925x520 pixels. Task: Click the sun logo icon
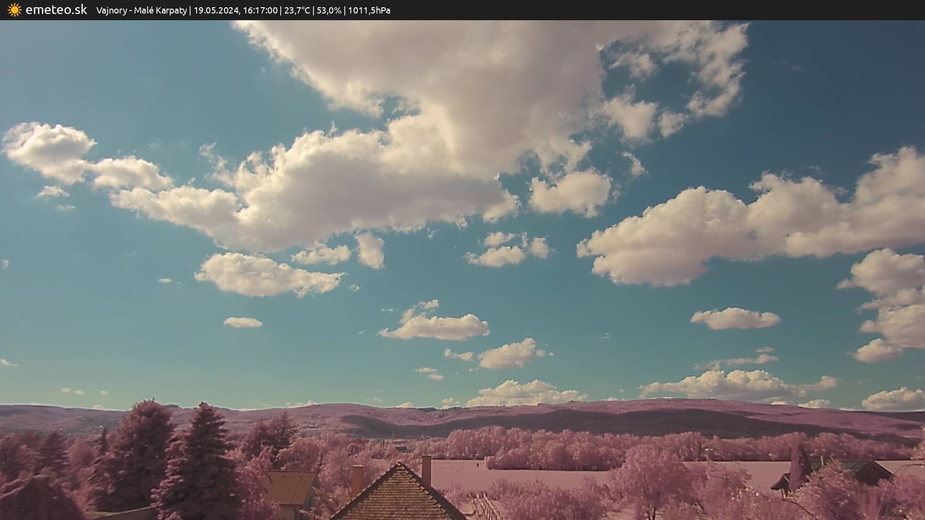14,10
